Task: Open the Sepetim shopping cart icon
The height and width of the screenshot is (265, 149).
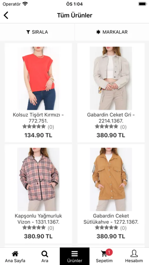Action: (104, 254)
